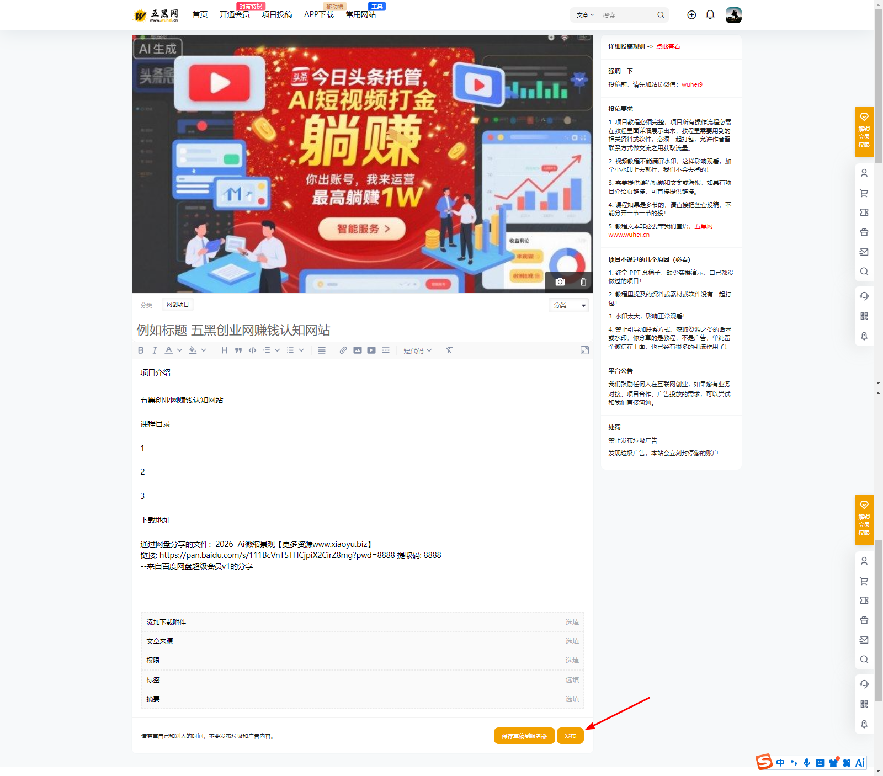
Task: Click the Sogou input method S logo
Action: (x=764, y=762)
